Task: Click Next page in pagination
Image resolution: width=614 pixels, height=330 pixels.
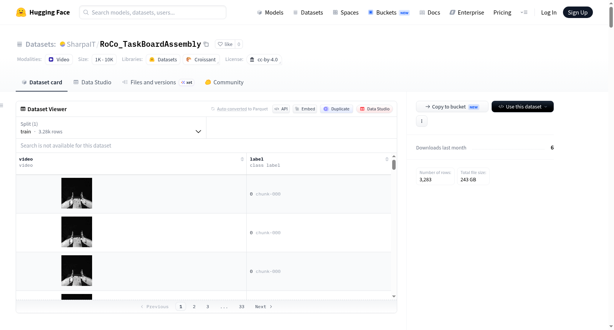Action: click(x=264, y=307)
